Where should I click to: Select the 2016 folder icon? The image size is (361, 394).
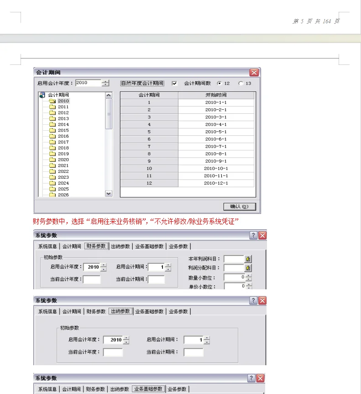pos(52,136)
